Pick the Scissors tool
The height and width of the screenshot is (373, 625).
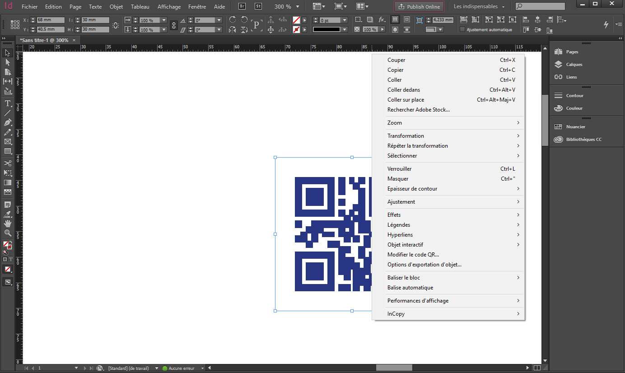click(x=7, y=163)
